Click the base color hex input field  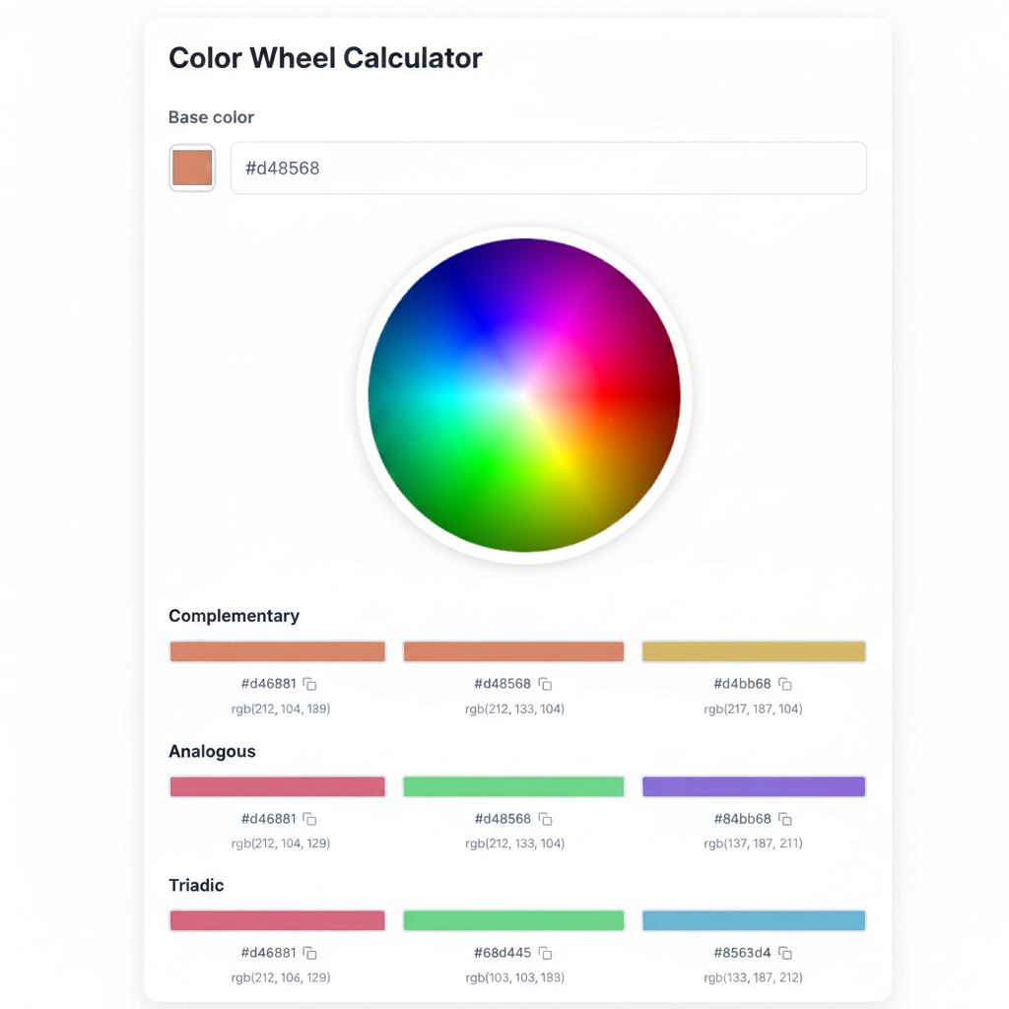click(x=548, y=168)
